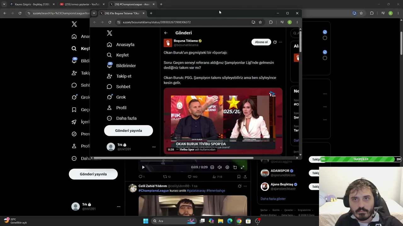Open a new tab in the front window
403x226 pixels.
(151, 13)
